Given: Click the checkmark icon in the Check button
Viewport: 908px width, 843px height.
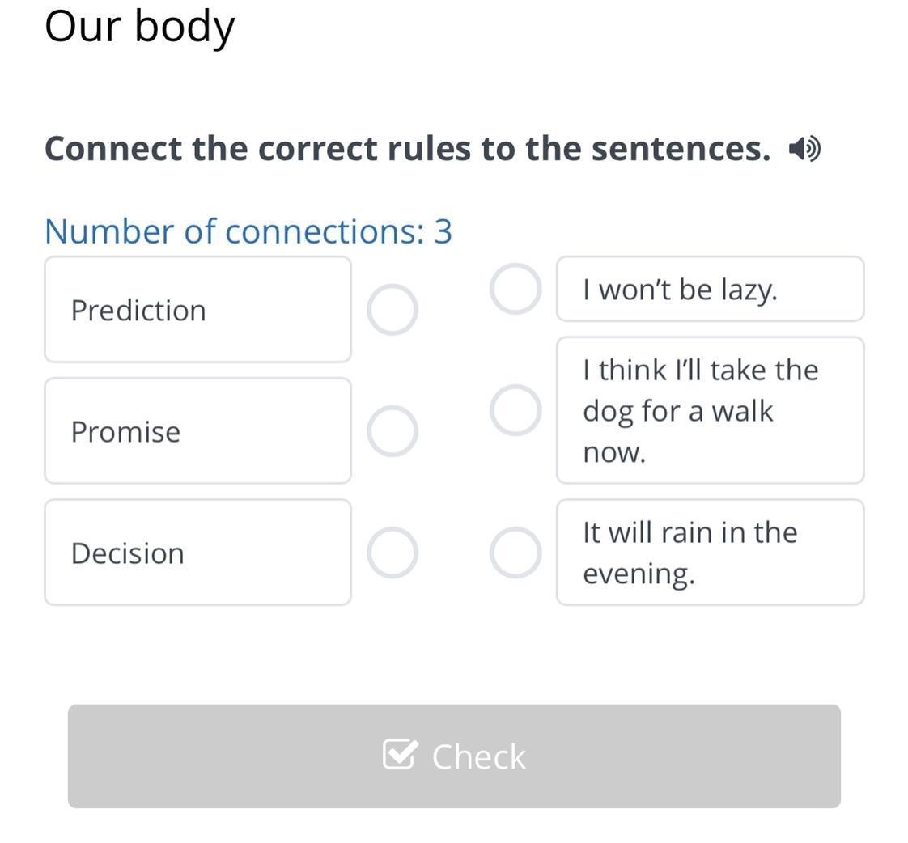Looking at the screenshot, I should pyautogui.click(x=400, y=754).
